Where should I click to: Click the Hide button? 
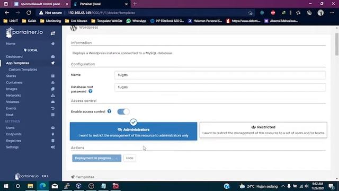(130, 158)
